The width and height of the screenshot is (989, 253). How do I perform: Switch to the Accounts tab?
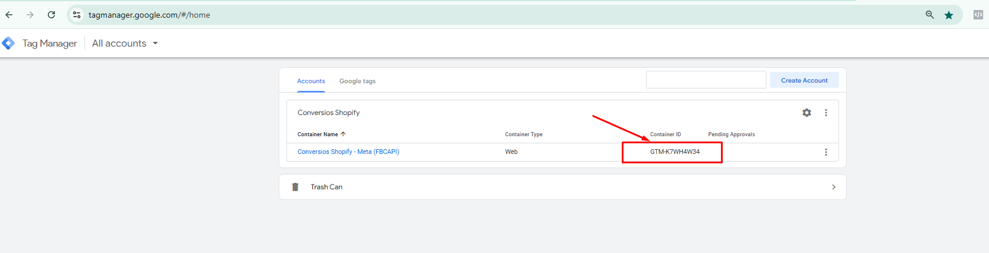pos(311,81)
